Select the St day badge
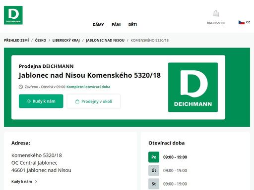The image size is (254, 190). point(154,184)
